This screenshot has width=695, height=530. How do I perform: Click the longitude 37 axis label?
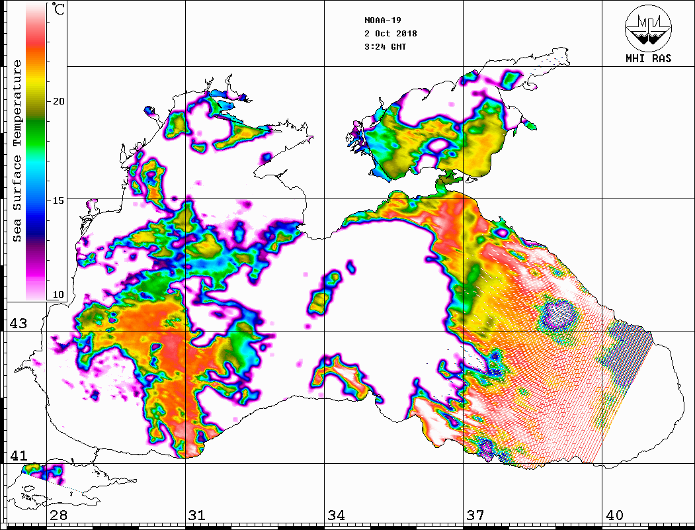pyautogui.click(x=475, y=515)
